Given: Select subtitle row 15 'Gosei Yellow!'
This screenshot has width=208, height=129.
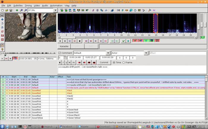Looking at the screenshot, I should click(103, 118).
